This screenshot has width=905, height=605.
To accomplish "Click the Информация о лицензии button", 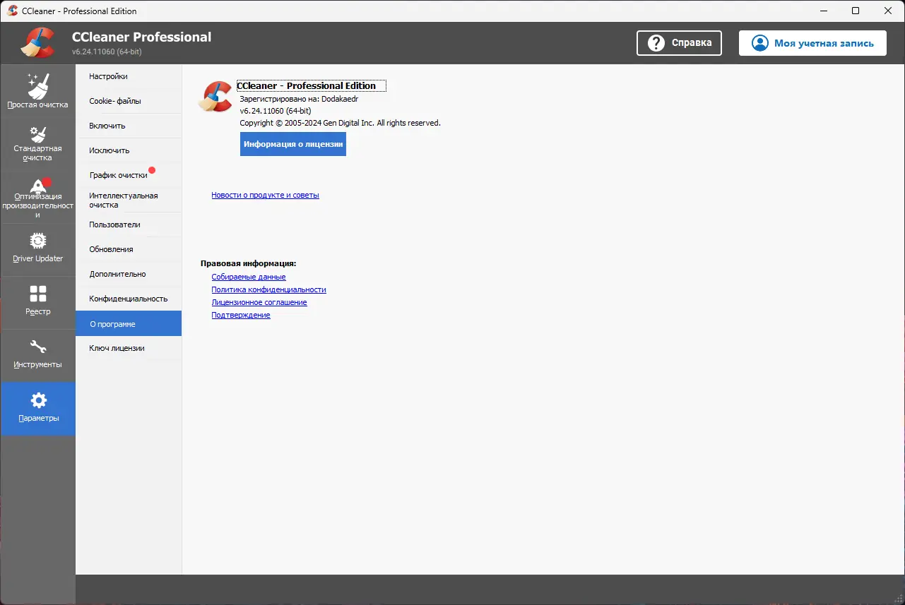I will (292, 144).
